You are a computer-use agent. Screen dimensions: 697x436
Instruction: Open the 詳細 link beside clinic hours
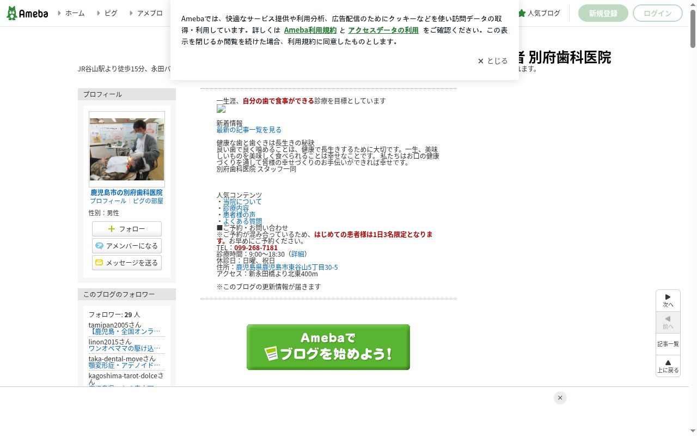[x=297, y=254]
